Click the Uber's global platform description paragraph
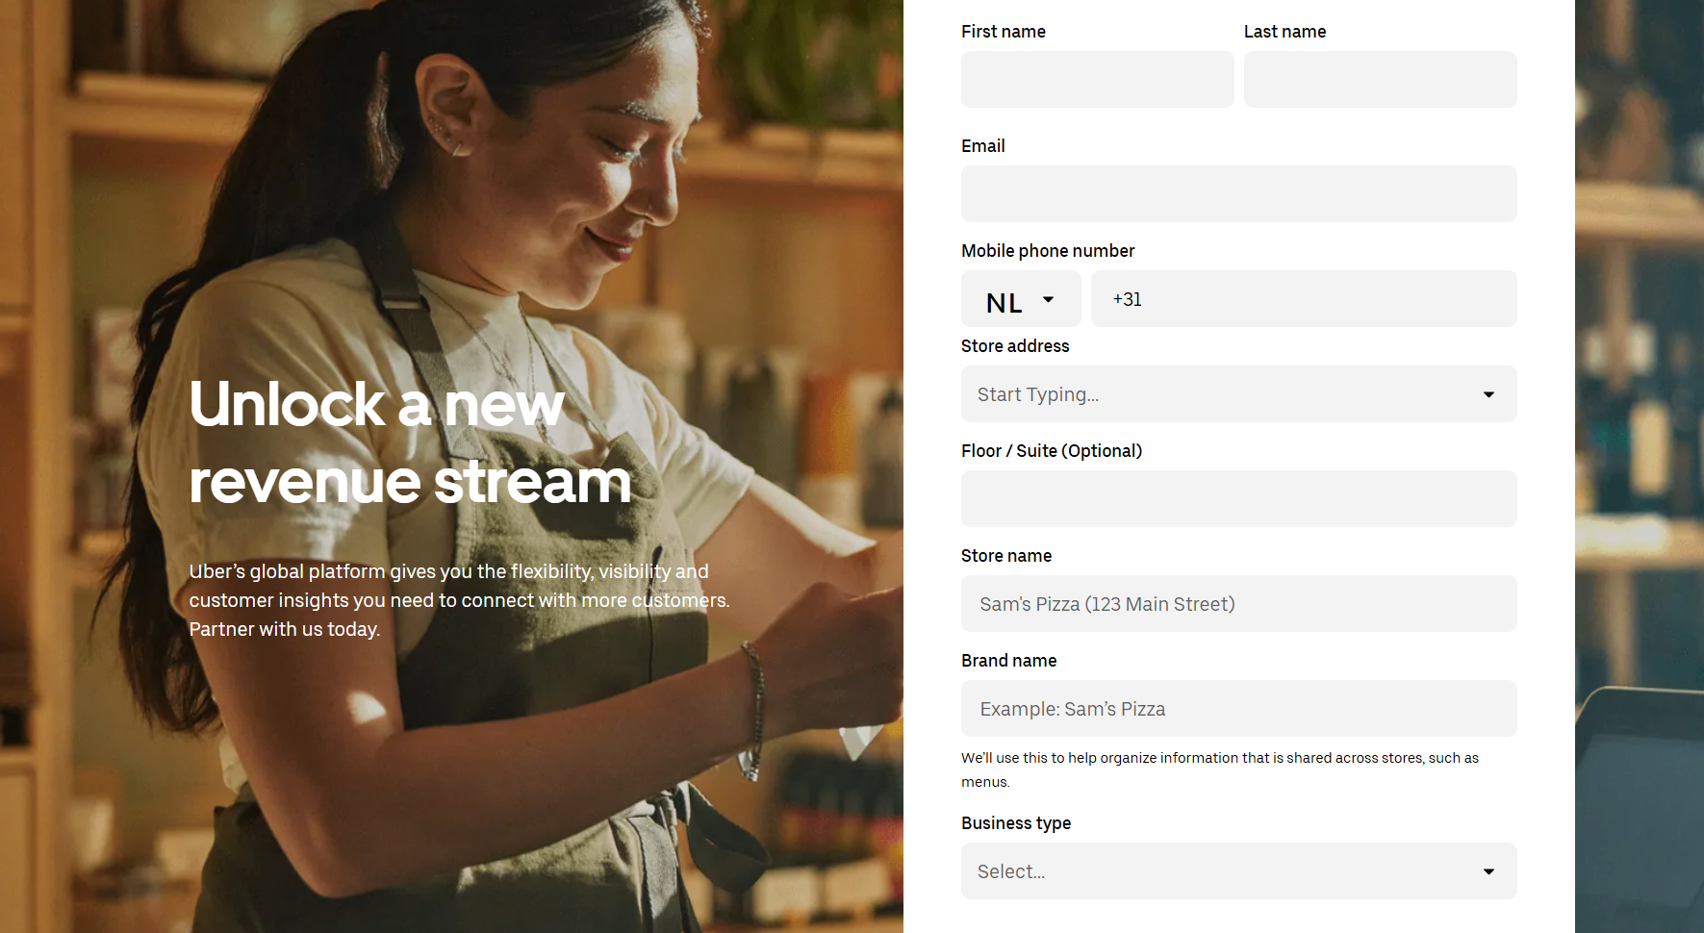 pos(459,600)
